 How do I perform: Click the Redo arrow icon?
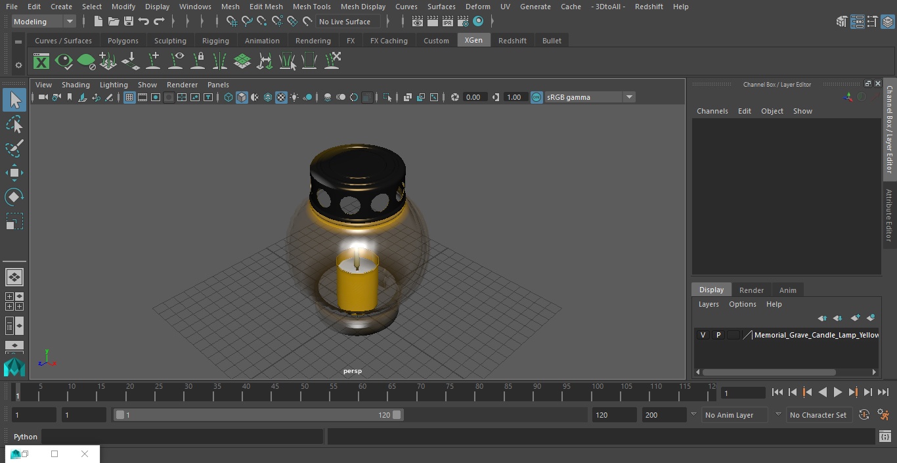point(159,22)
